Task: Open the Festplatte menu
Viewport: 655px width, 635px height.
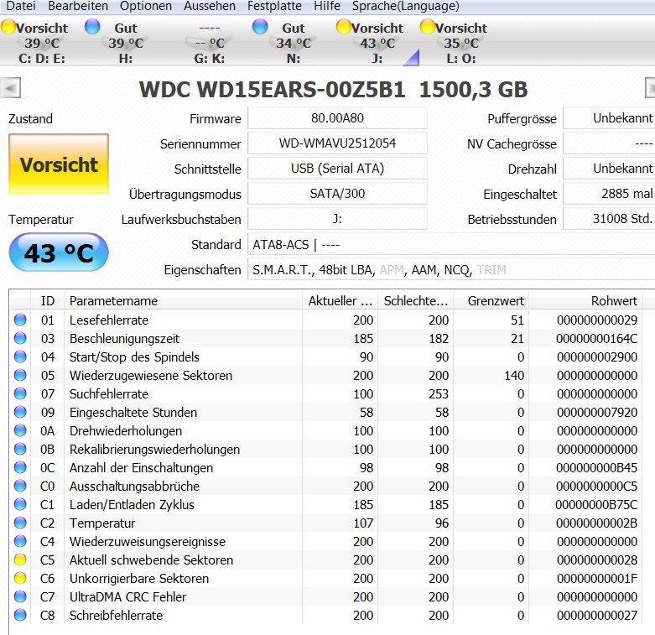Action: pos(274,6)
